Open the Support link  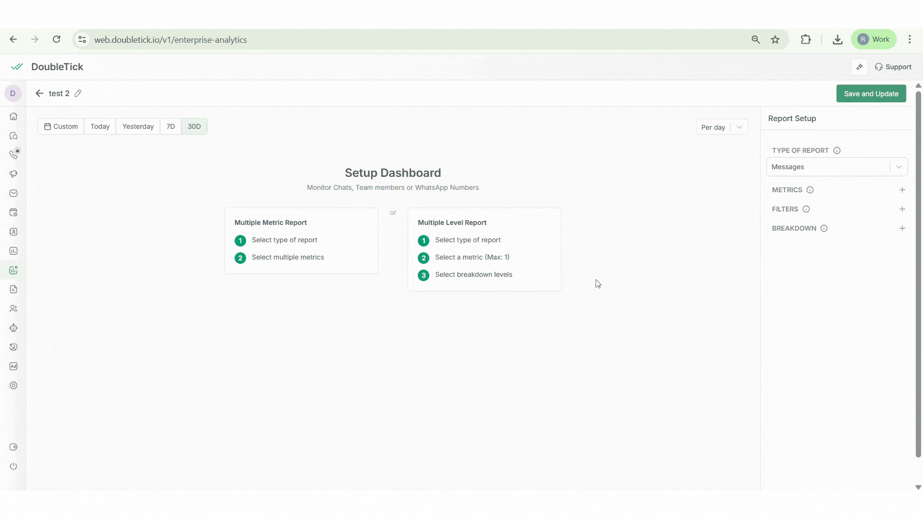pos(893,67)
